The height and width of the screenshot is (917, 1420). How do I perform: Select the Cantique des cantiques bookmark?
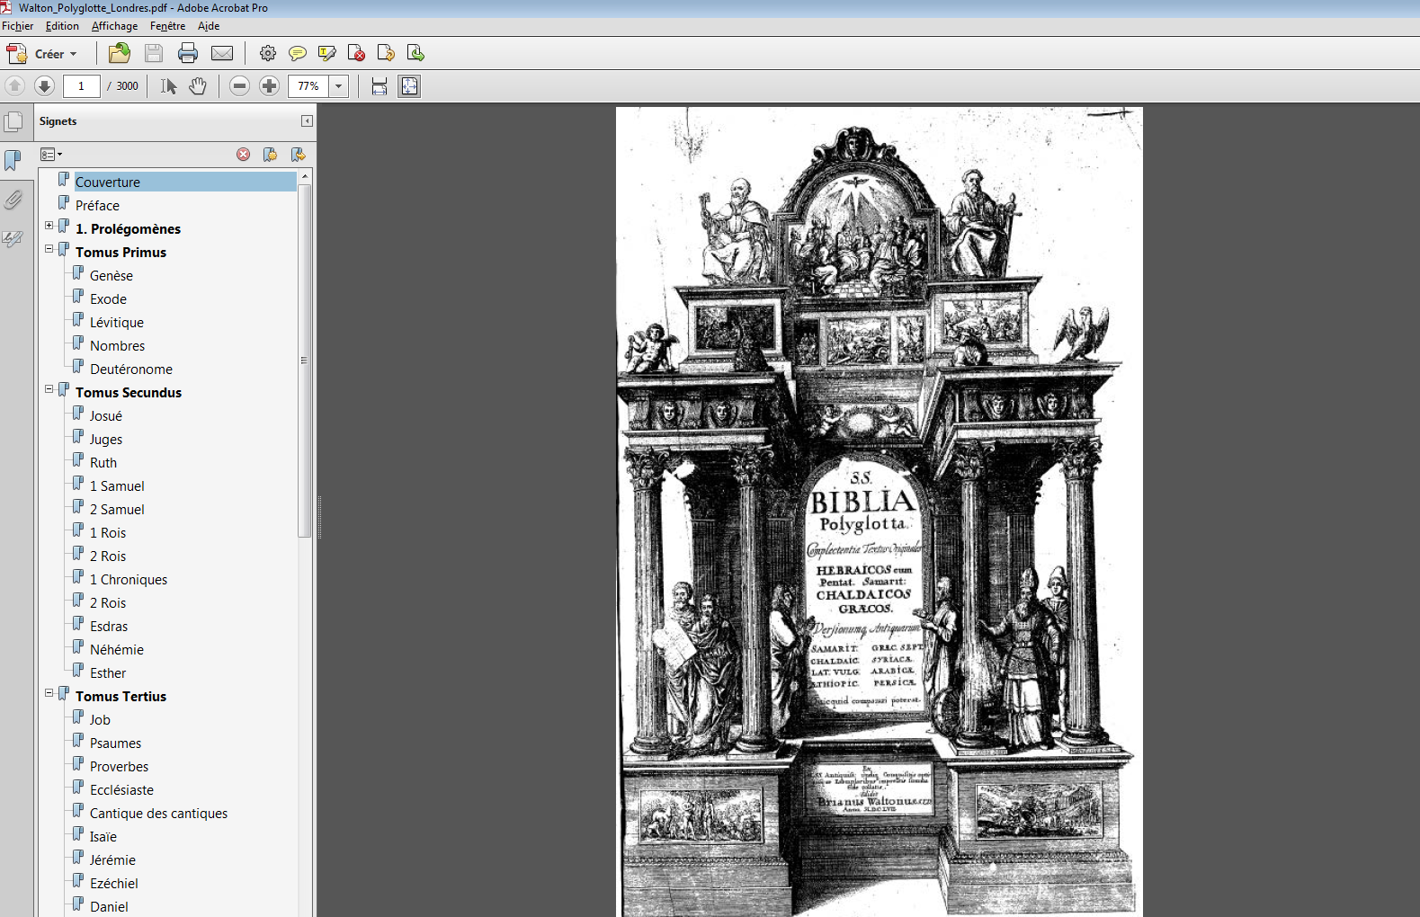point(158,813)
